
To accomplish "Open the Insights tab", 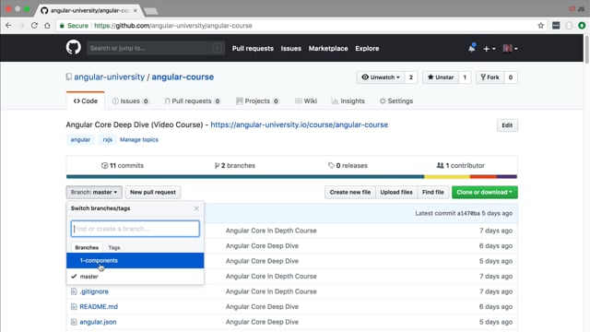I will (x=348, y=101).
